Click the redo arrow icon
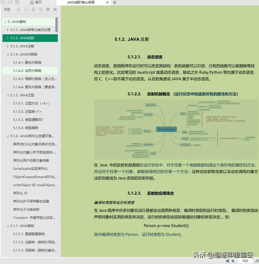The image size is (259, 264). coord(10,2)
